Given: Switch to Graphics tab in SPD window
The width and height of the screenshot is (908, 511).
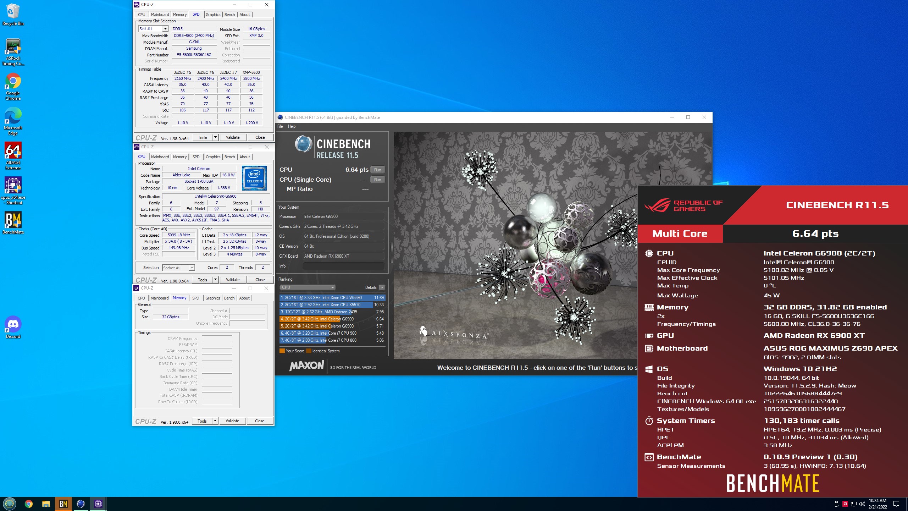Looking at the screenshot, I should click(213, 15).
